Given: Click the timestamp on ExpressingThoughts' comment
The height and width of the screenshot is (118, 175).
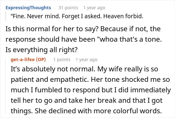Looking at the screenshot, I should point(94,8).
